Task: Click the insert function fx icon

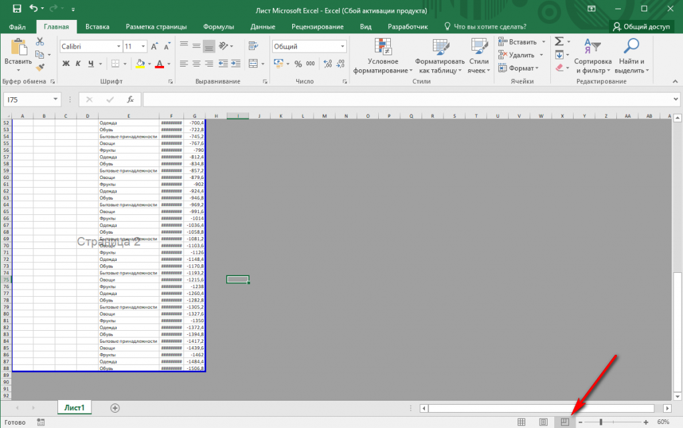Action: (131, 99)
